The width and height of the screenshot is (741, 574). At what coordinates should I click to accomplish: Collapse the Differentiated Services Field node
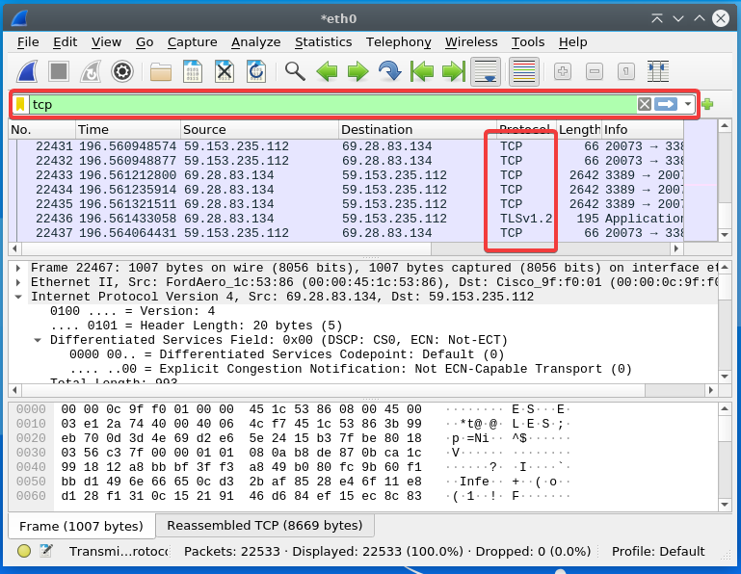pos(38,340)
